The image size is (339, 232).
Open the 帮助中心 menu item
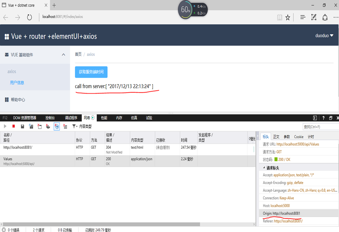coord(18,99)
